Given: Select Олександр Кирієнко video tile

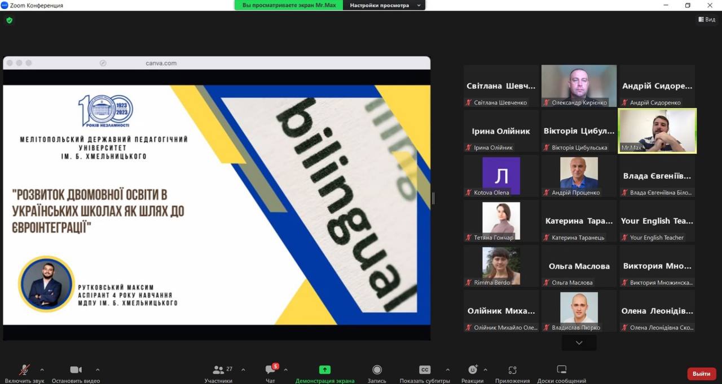Looking at the screenshot, I should tap(579, 86).
